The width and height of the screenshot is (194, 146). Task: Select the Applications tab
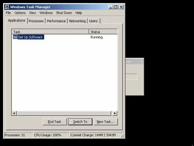(17, 20)
